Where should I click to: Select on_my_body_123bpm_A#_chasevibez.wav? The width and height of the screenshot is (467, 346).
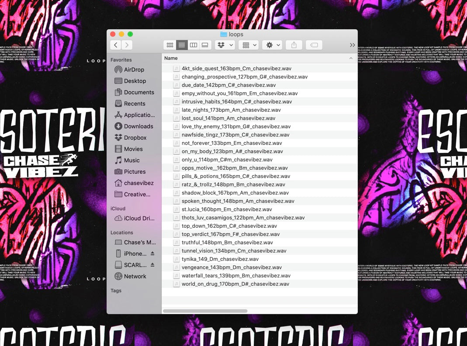point(259,151)
